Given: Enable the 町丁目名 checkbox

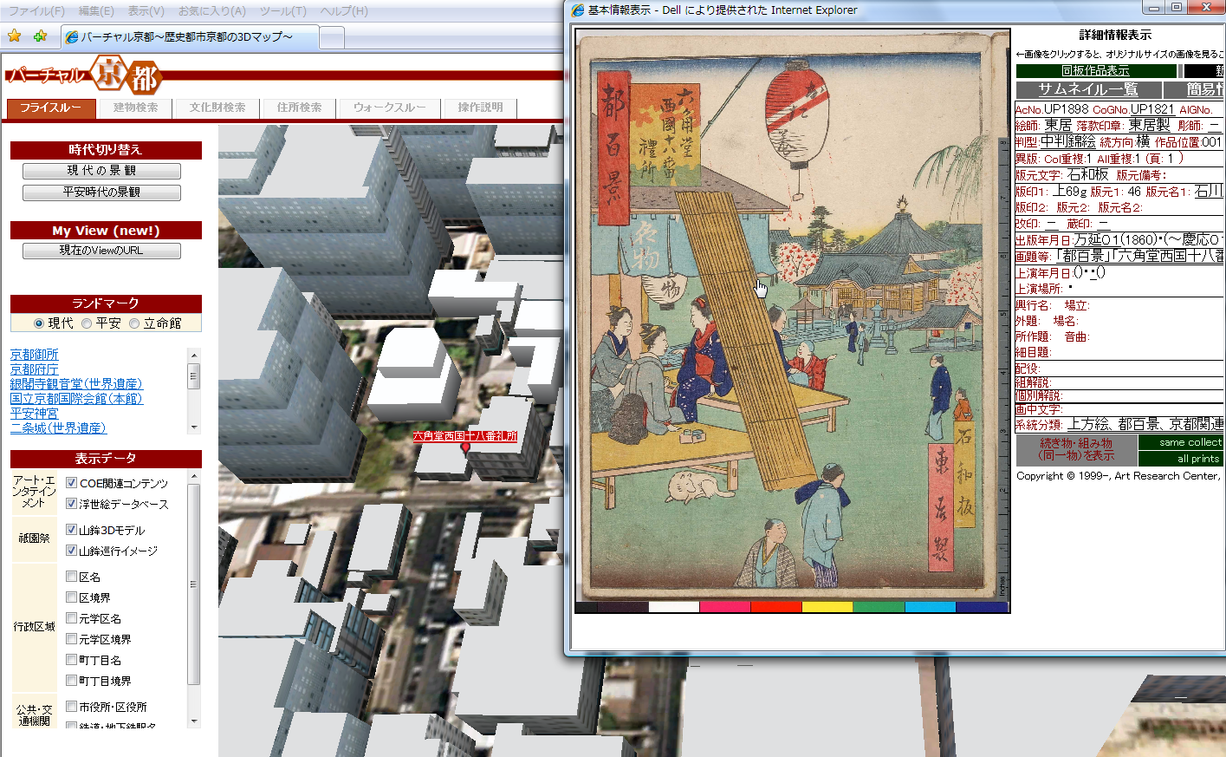Looking at the screenshot, I should click(x=72, y=660).
